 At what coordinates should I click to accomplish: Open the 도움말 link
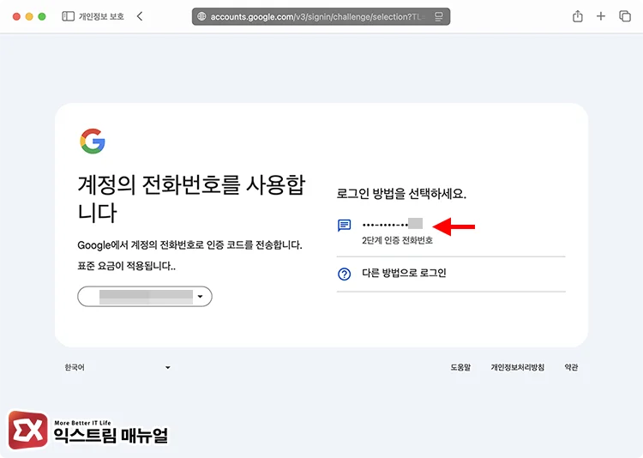[460, 367]
